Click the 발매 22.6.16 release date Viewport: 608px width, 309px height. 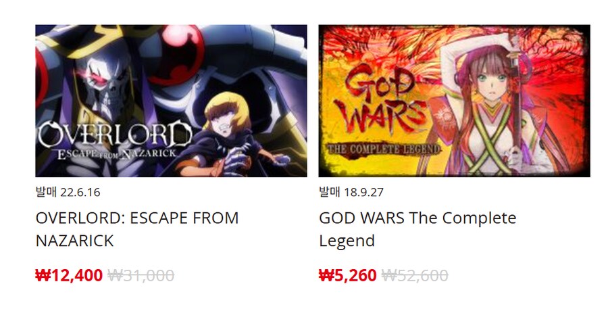point(68,192)
